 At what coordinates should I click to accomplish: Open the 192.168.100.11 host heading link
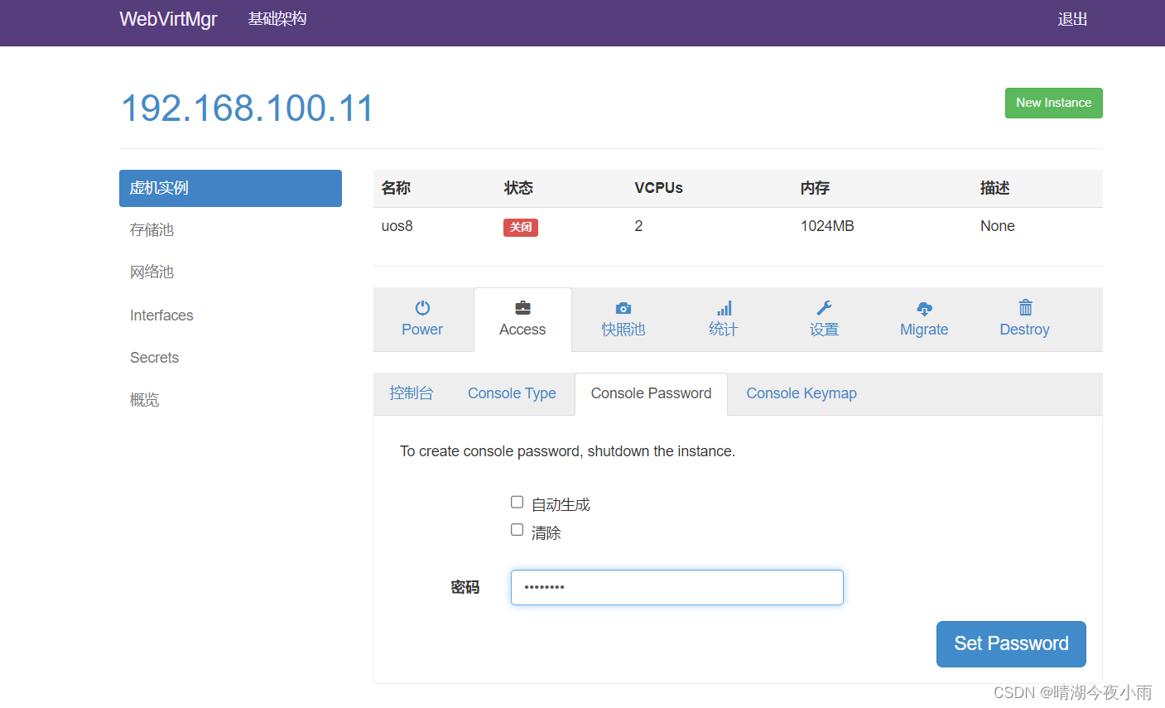tap(248, 108)
